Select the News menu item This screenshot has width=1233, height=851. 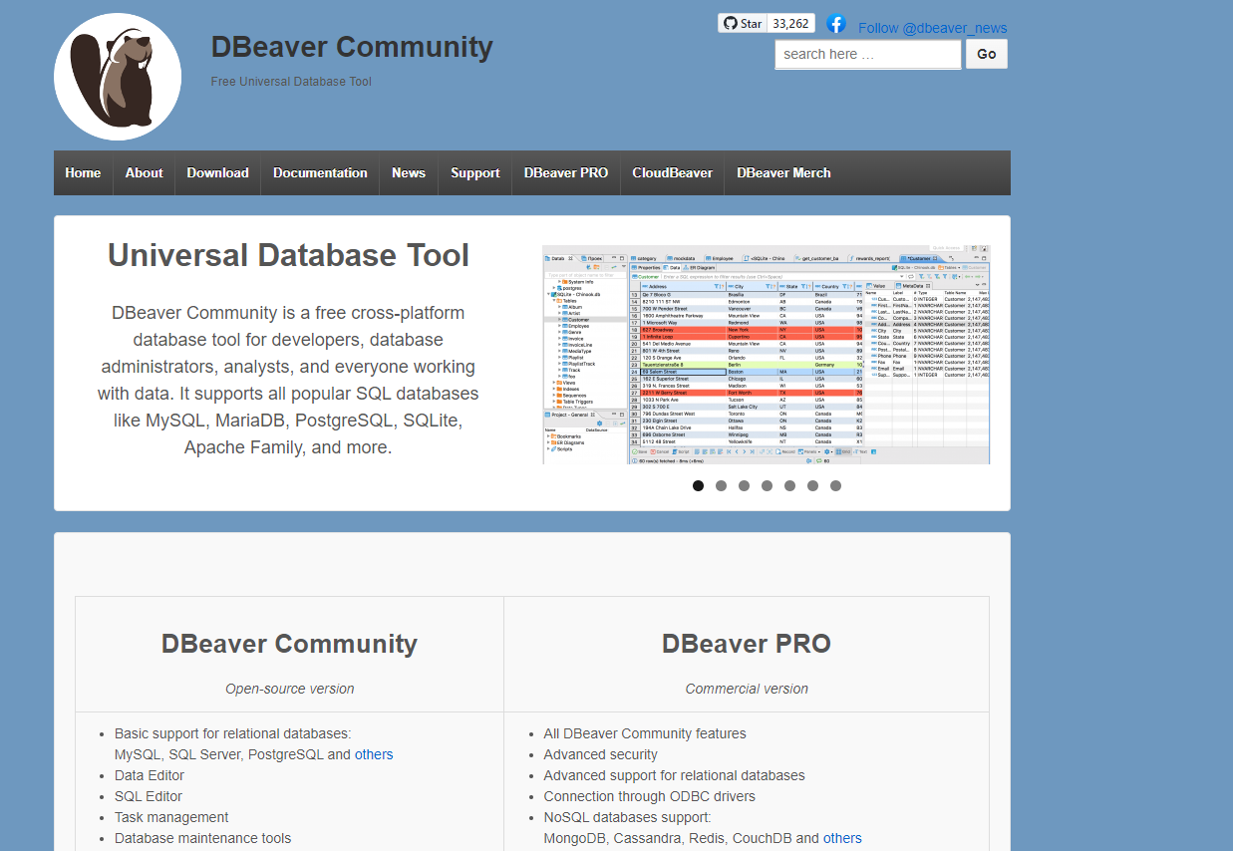click(409, 172)
